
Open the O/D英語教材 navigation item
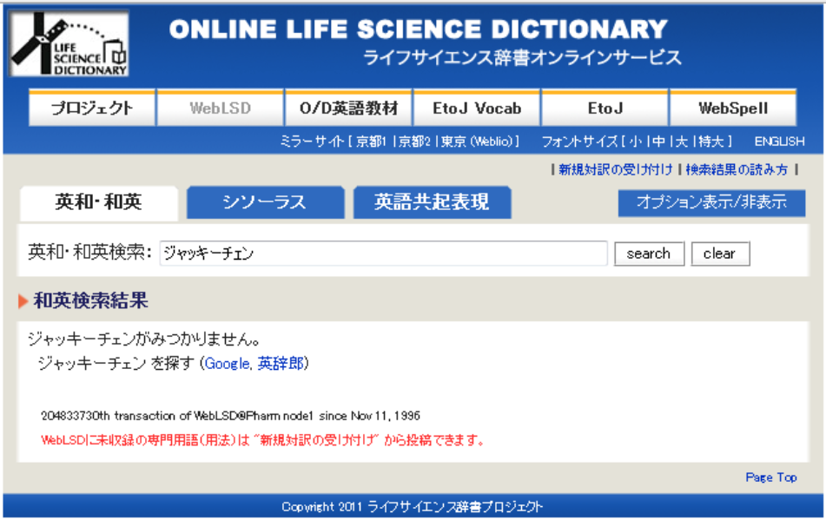tap(348, 109)
